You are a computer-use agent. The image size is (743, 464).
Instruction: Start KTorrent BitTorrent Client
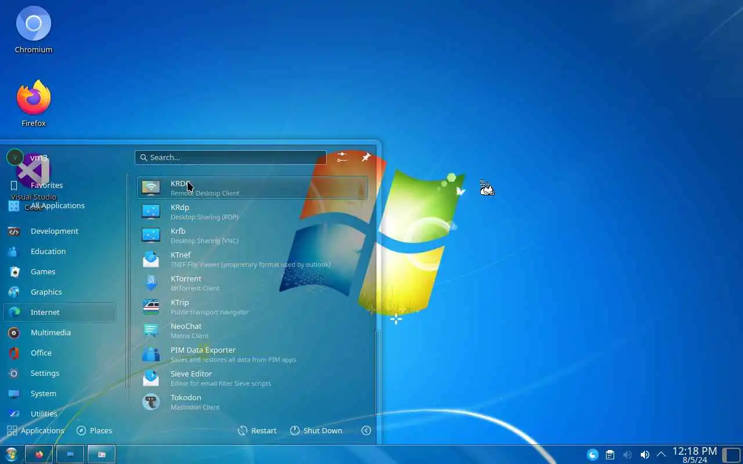pos(253,283)
